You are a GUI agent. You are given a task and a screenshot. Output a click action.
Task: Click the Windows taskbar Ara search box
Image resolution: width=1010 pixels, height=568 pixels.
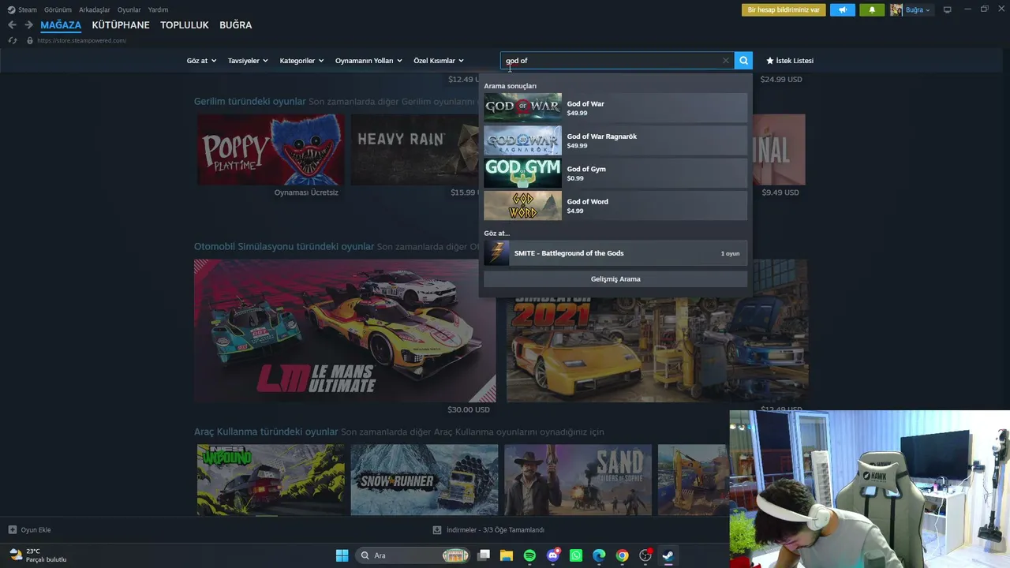tap(413, 555)
